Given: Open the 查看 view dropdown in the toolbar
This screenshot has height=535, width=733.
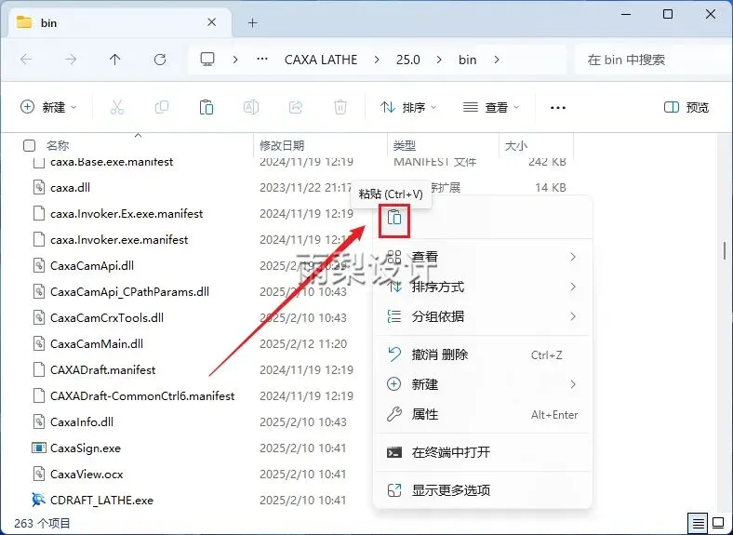Looking at the screenshot, I should coord(491,108).
